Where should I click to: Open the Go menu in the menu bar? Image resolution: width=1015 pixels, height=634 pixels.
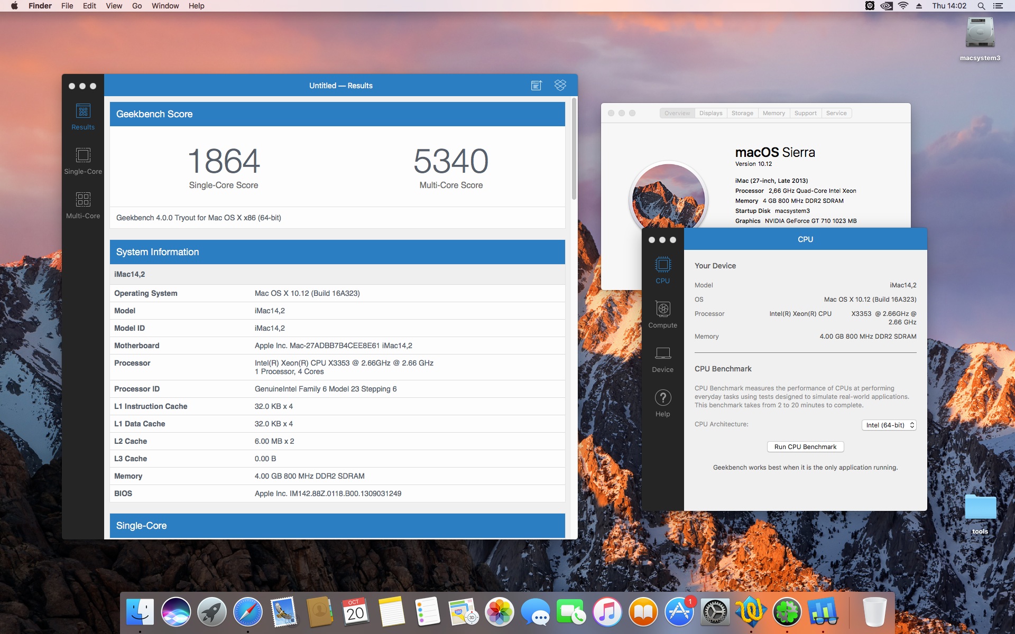[x=137, y=6]
